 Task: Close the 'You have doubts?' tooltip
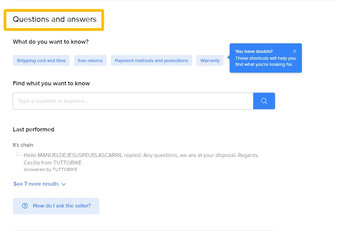coord(294,51)
